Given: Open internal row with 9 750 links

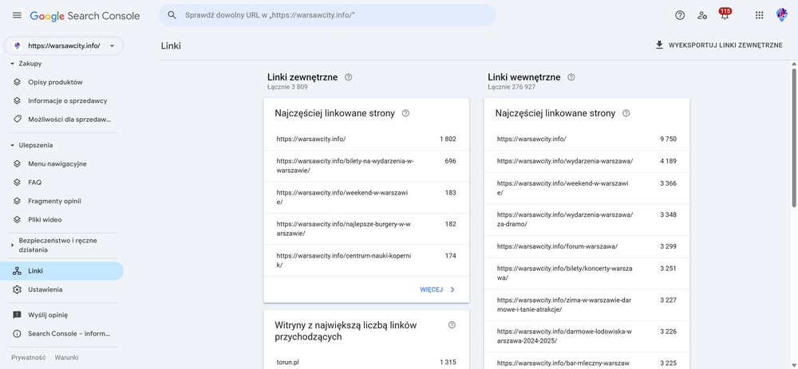Looking at the screenshot, I should [587, 139].
